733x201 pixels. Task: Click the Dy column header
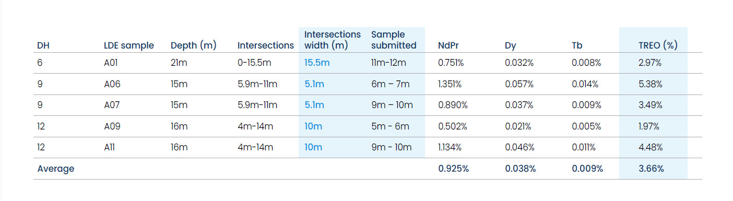[x=510, y=45]
